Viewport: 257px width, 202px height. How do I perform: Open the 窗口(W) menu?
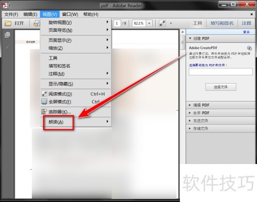(x=70, y=14)
